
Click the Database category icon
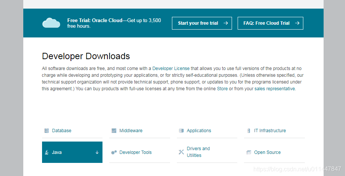pyautogui.click(x=47, y=131)
